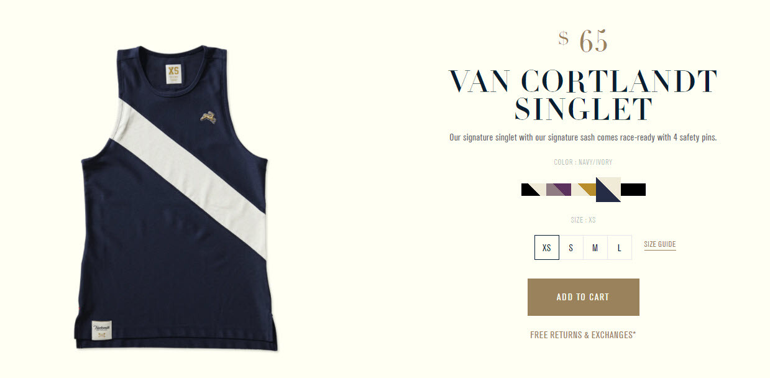Choose size M

595,247
